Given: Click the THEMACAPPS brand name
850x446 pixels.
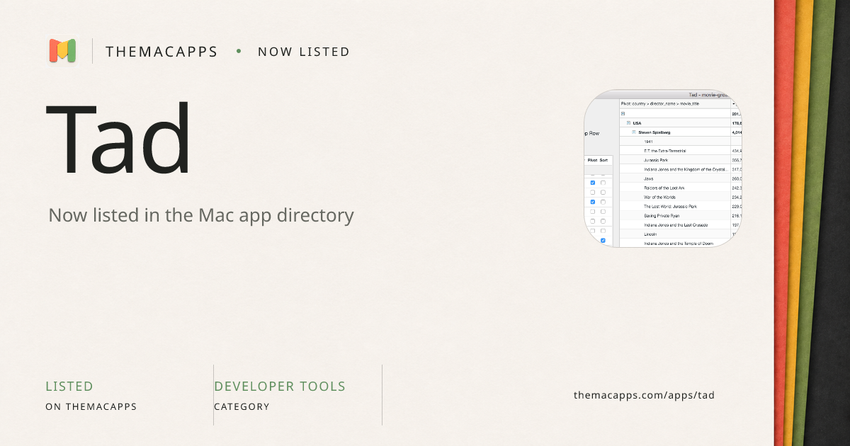Looking at the screenshot, I should pyautogui.click(x=161, y=52).
